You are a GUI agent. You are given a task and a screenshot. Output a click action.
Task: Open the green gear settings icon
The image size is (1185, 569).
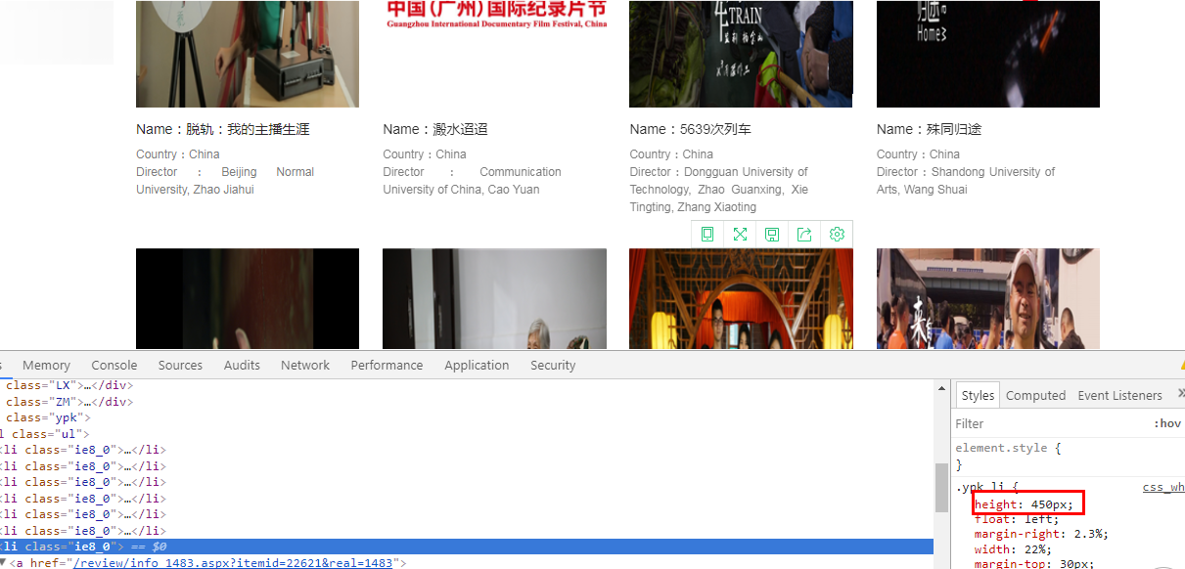tap(837, 235)
